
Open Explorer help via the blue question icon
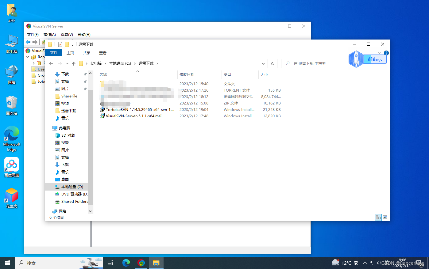point(386,53)
